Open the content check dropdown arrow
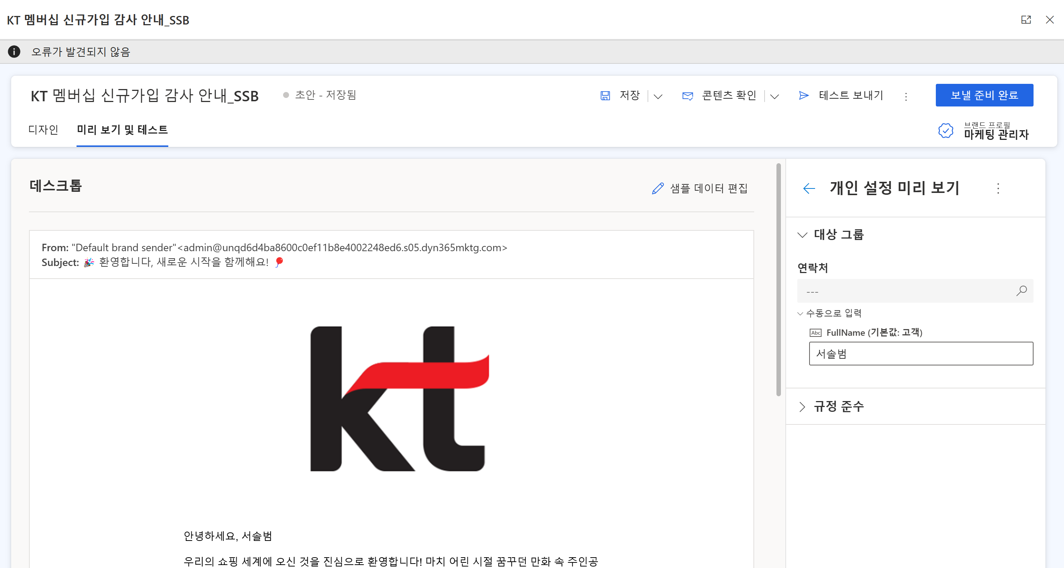Image resolution: width=1064 pixels, height=568 pixels. (x=775, y=96)
